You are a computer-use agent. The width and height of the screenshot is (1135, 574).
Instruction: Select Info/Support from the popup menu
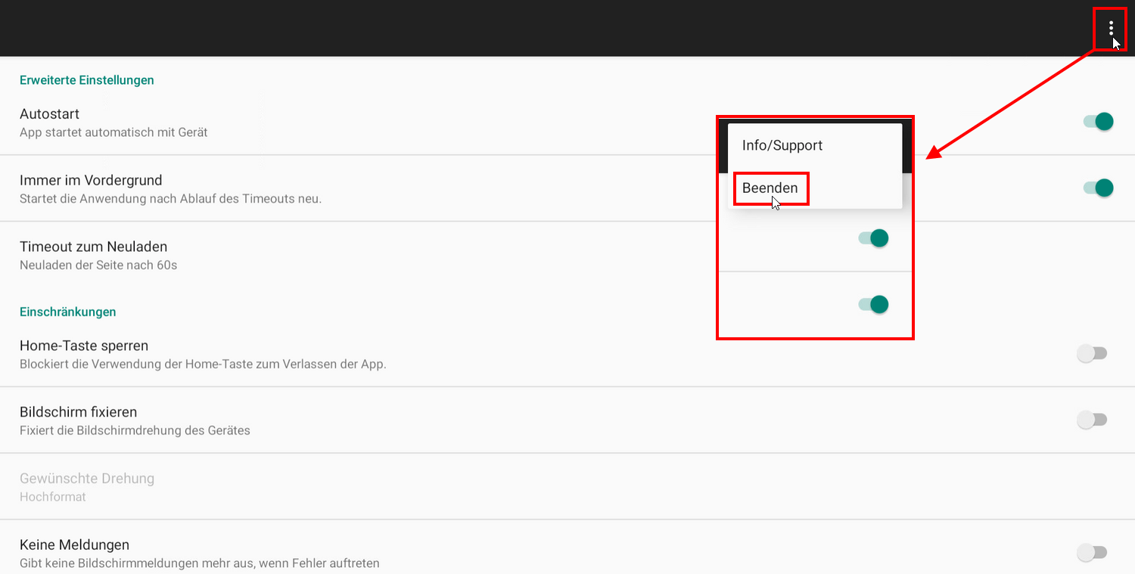pyautogui.click(x=782, y=145)
